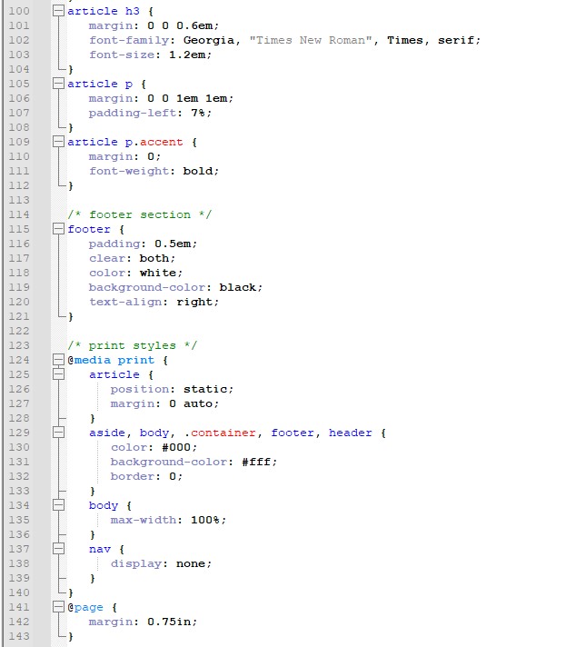This screenshot has height=647, width=566.
Task: Click the '/* print styles */' comment
Action: pyautogui.click(x=133, y=345)
